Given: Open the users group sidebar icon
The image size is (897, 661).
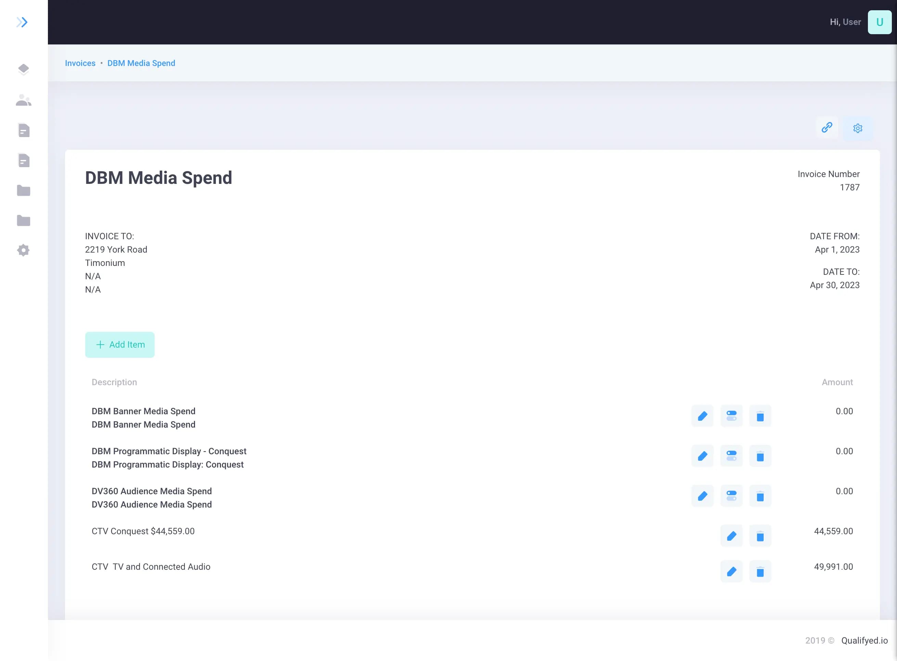Looking at the screenshot, I should 24,100.
